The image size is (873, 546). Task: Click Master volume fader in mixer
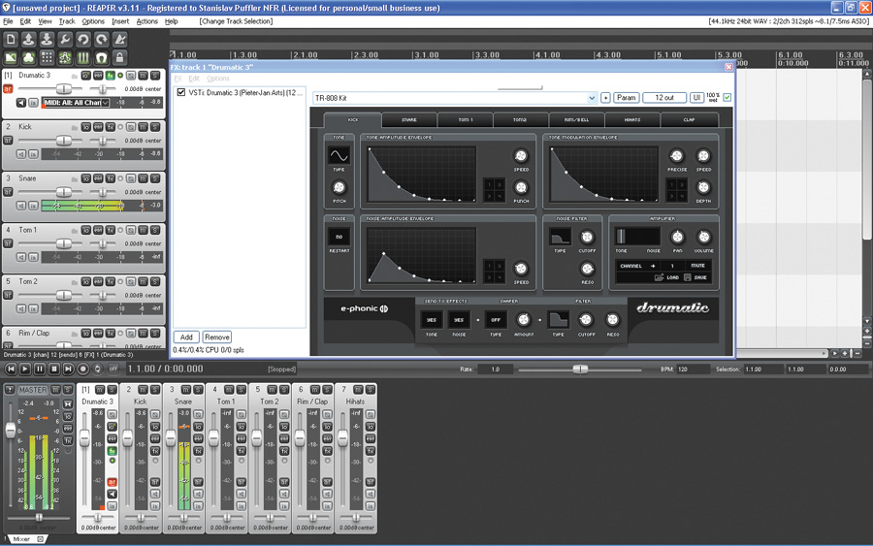point(10,429)
